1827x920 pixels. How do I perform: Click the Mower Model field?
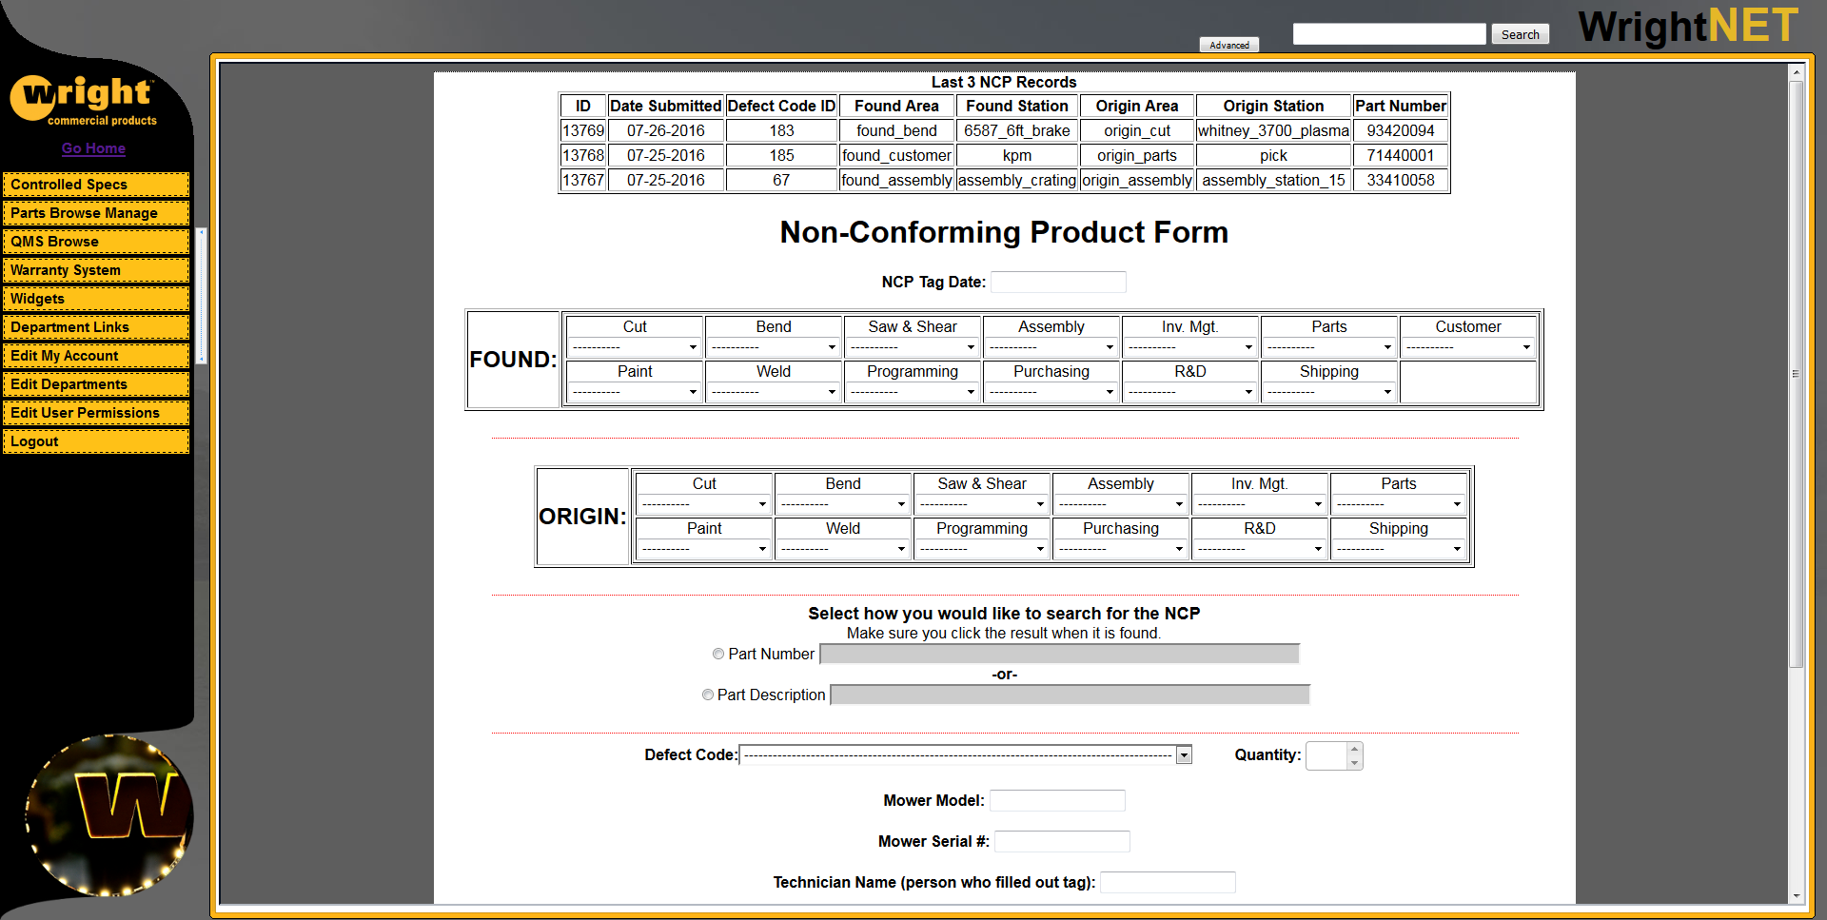(x=1057, y=800)
